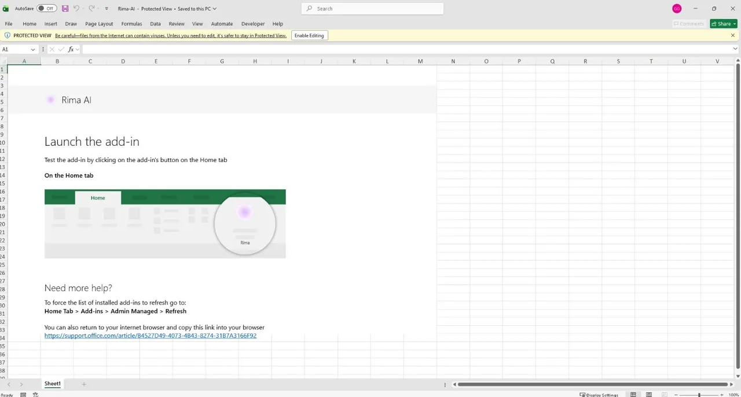Open the Protected View warning message link

[x=171, y=35]
